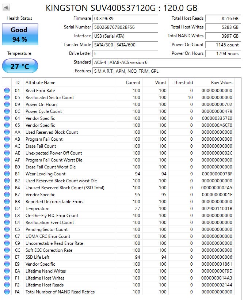Sort by the Worst column header
Viewport: 244px width, 300px height.
(x=156, y=83)
